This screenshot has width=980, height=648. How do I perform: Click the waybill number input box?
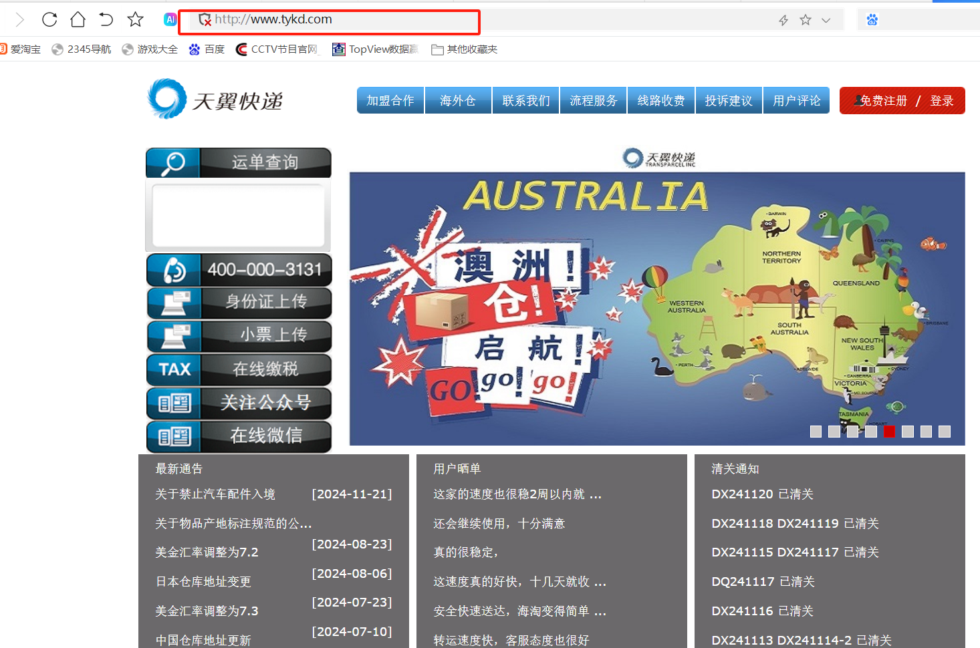pyautogui.click(x=238, y=216)
